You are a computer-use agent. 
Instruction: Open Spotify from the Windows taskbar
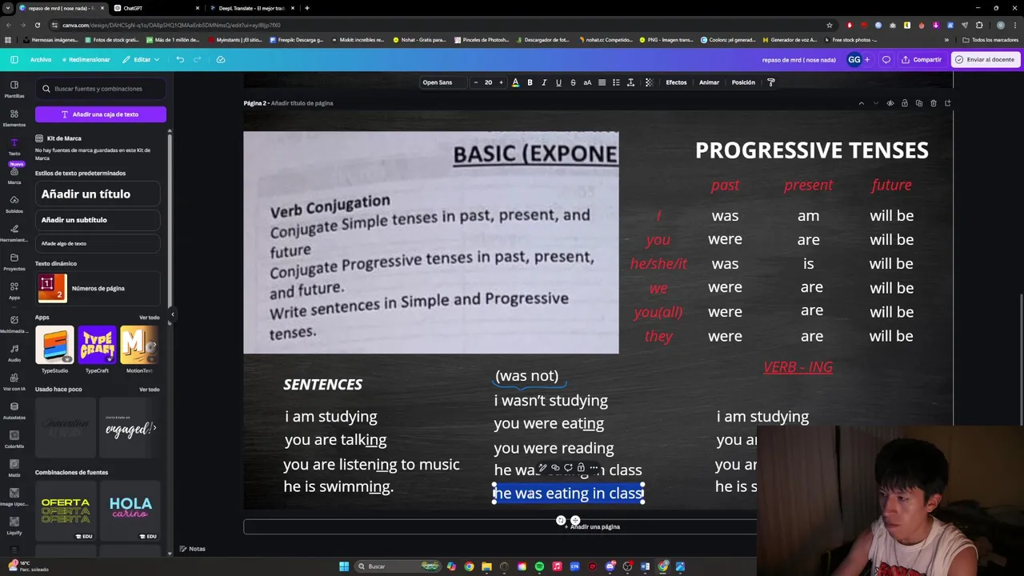click(539, 566)
